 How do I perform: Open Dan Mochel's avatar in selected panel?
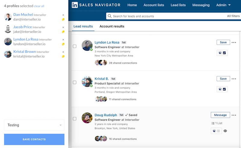[x=8, y=17]
